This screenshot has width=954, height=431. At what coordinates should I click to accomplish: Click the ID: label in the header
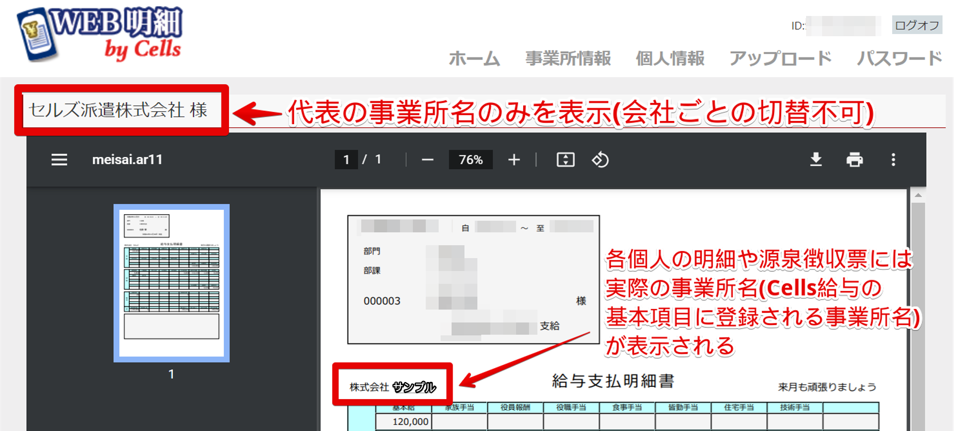(798, 26)
